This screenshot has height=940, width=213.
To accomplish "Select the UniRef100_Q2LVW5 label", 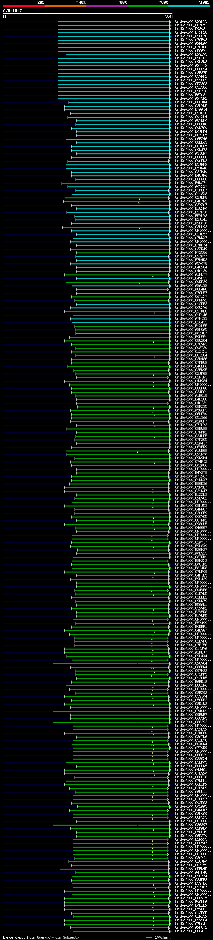I will click(x=191, y=106).
